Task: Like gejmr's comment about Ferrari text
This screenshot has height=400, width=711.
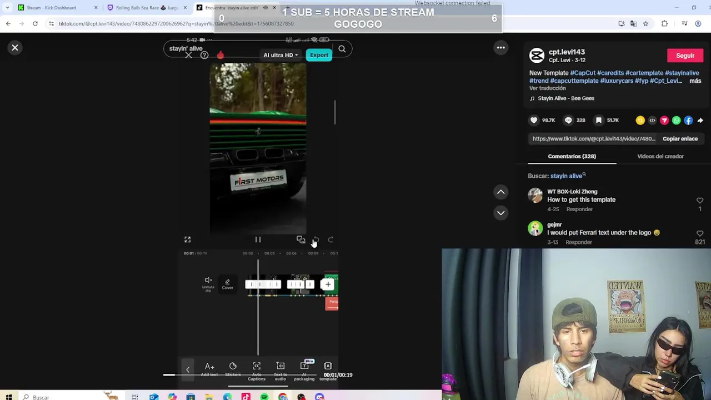Action: click(x=700, y=234)
